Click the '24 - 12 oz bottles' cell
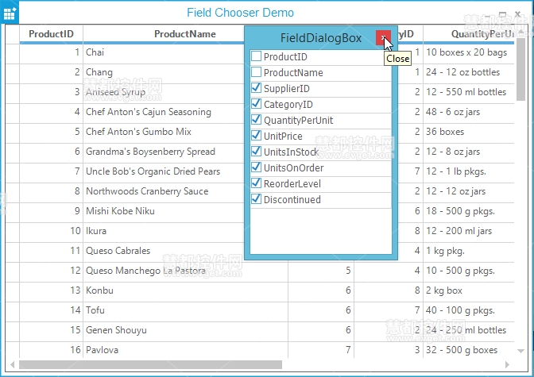The width and height of the screenshot is (534, 377). pos(469,72)
